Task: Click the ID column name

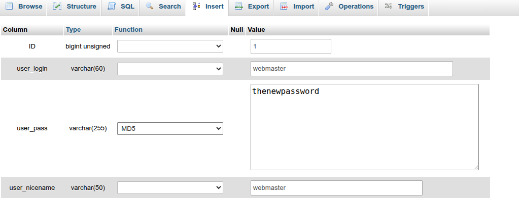Action: [32, 46]
